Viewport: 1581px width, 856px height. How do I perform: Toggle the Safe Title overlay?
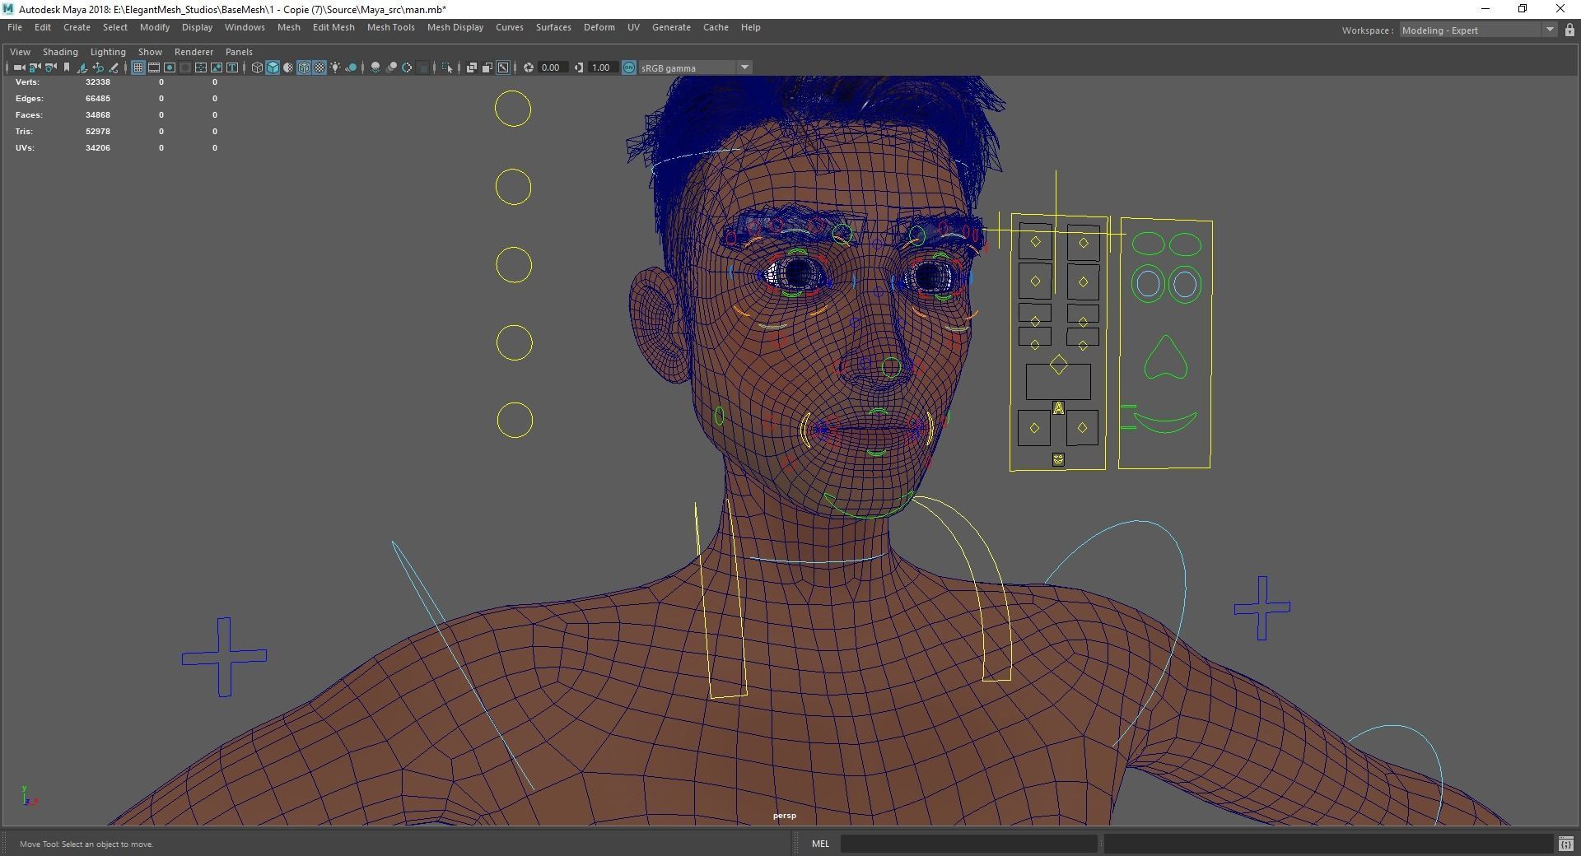(x=232, y=67)
